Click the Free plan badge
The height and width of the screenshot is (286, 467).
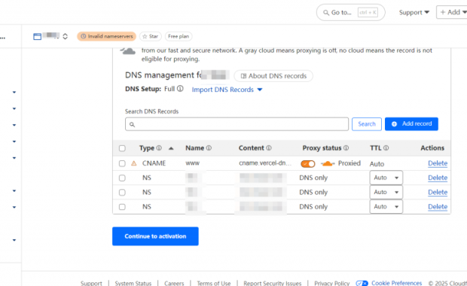179,36
